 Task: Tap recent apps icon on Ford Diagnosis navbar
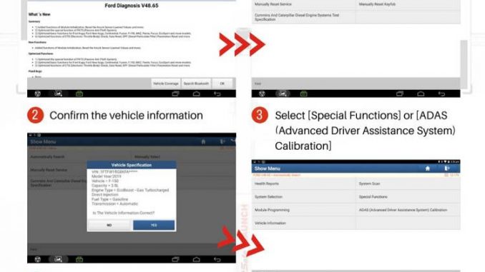pos(175,94)
